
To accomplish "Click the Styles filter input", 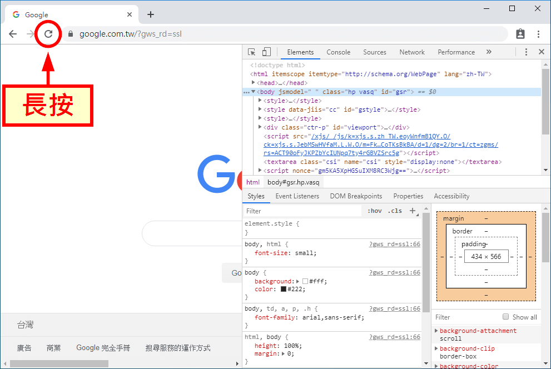I will [303, 211].
